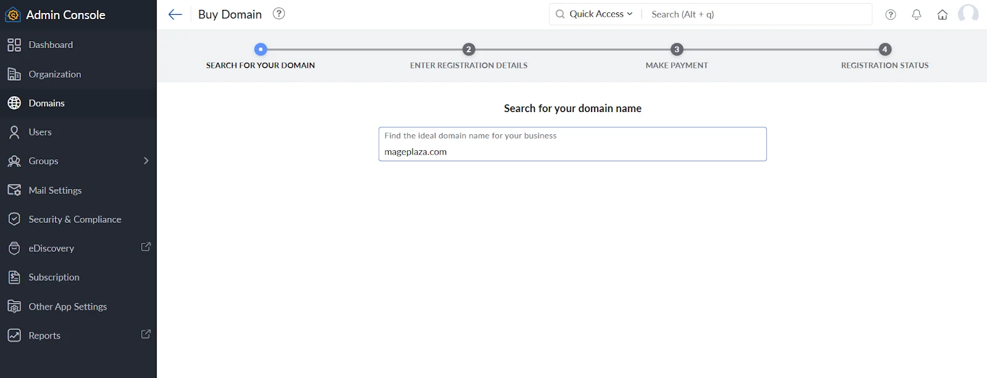Open the Subscription page
This screenshot has width=987, height=378.
point(54,277)
